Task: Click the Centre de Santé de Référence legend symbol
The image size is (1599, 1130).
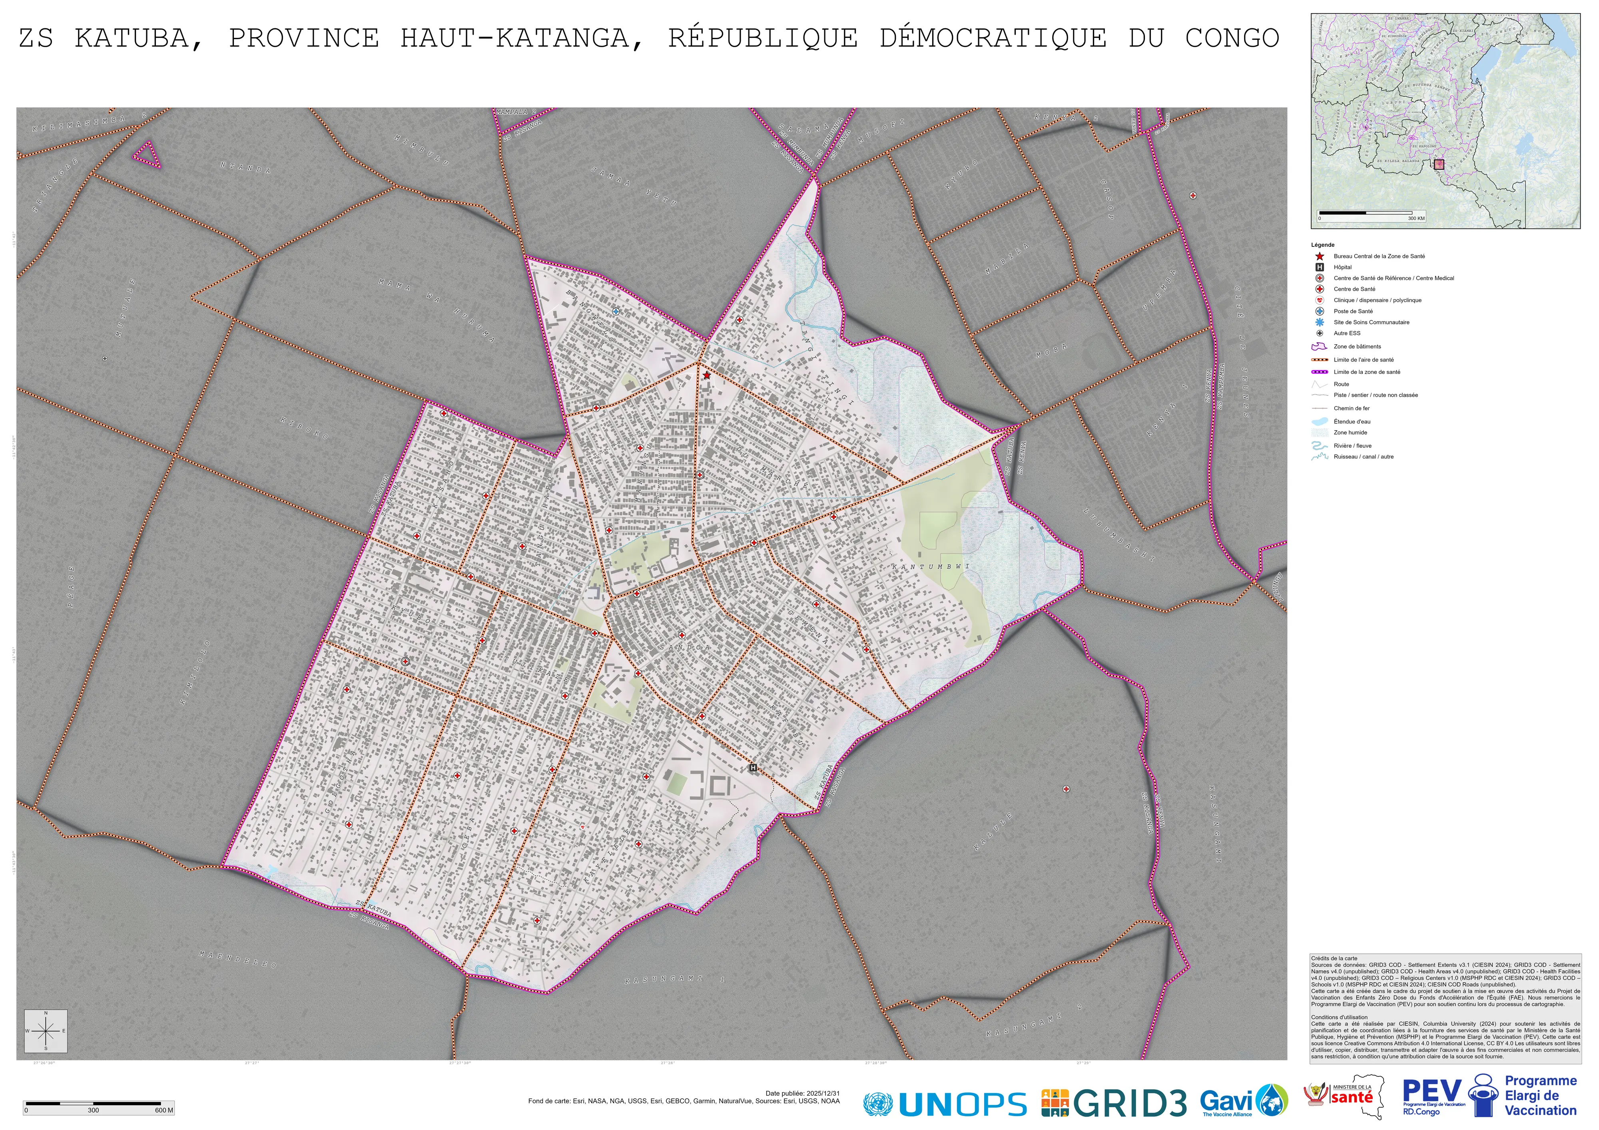Action: (1320, 278)
